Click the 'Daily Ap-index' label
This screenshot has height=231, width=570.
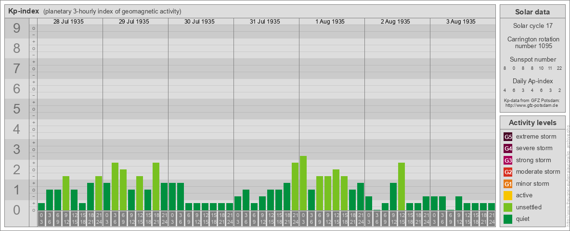click(x=533, y=81)
